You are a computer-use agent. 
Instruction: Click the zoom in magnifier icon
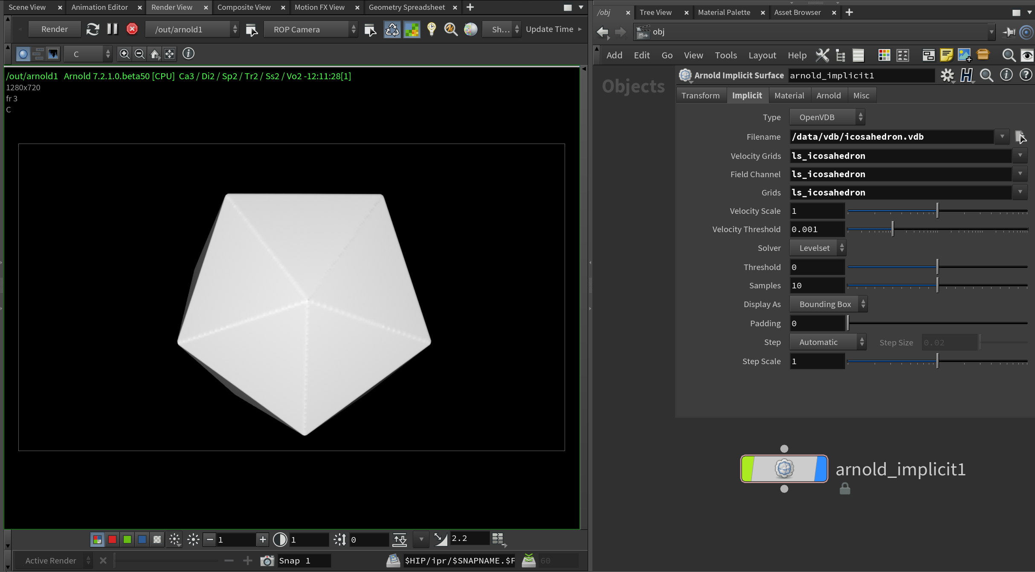(125, 54)
